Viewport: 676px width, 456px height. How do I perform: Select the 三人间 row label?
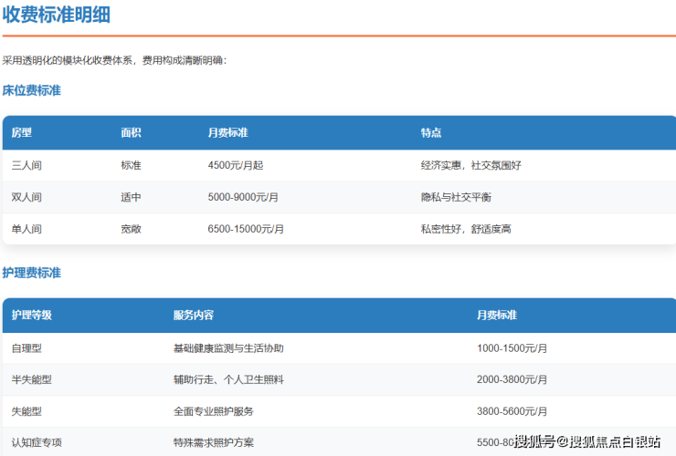coord(26,166)
